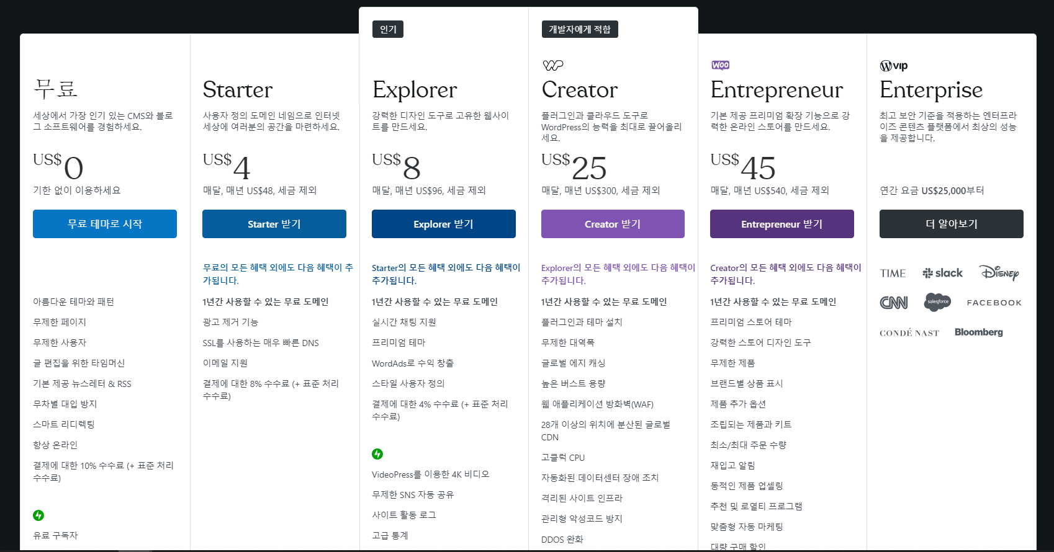Screen dimensions: 1054x552
Task: Click the 무제한 페이지 feature
Action: (60, 322)
